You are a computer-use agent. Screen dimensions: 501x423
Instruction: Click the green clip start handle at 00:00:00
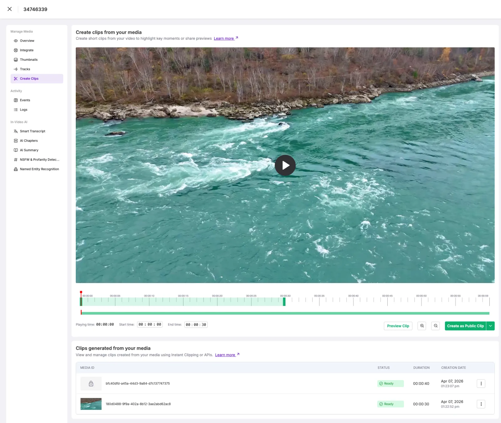(81, 302)
